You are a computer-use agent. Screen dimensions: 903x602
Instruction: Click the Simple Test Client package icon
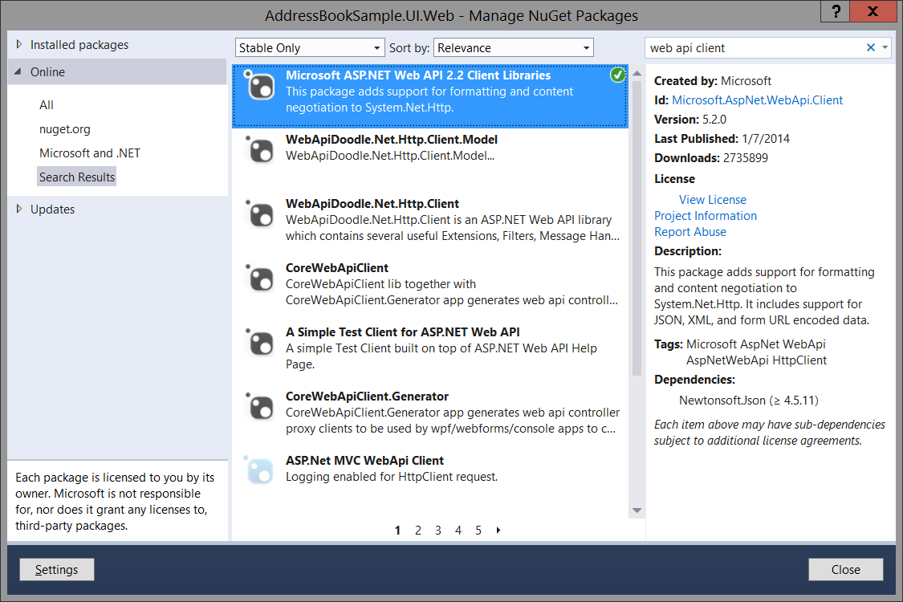click(x=260, y=344)
